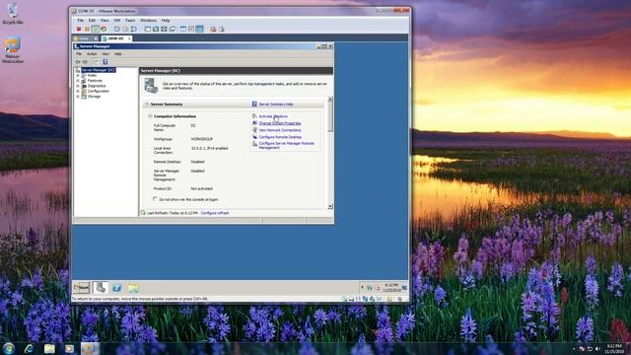Open Server Manager View menu
Image resolution: width=631 pixels, height=355 pixels.
(x=105, y=54)
